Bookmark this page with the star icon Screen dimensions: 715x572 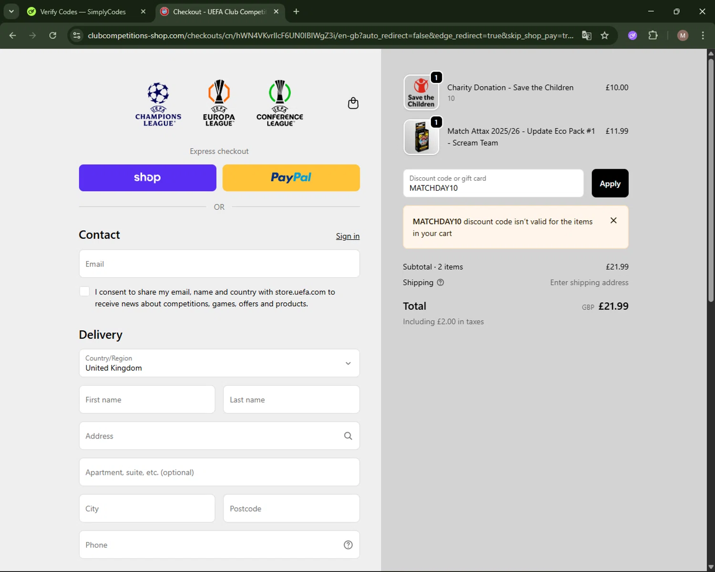point(605,35)
